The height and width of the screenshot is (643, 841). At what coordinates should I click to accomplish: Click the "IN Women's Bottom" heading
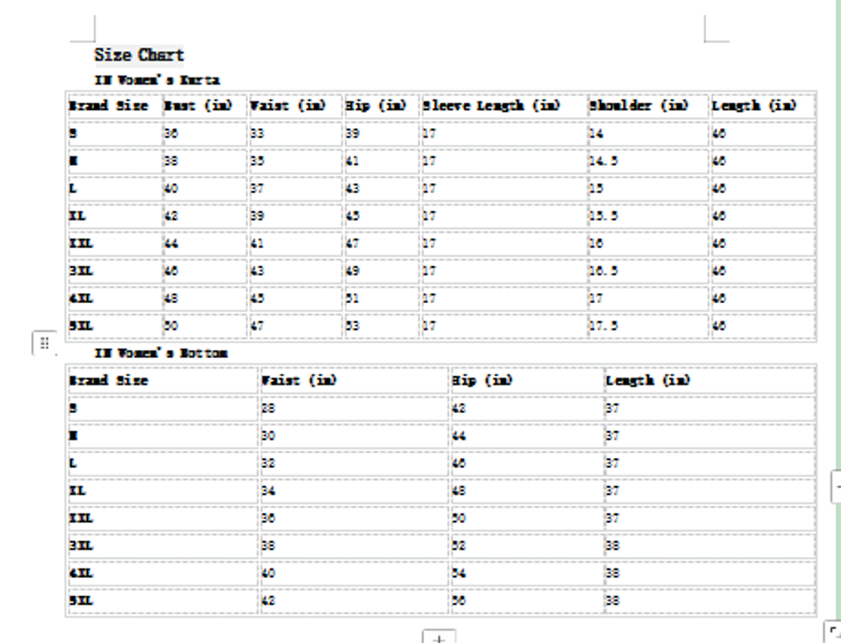(x=161, y=353)
